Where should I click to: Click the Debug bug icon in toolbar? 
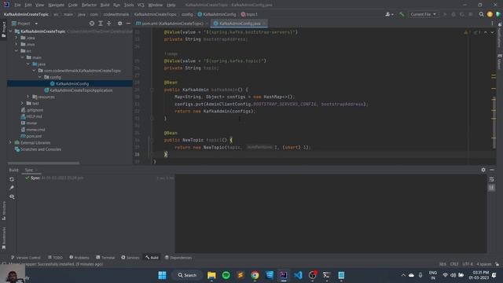[453, 14]
